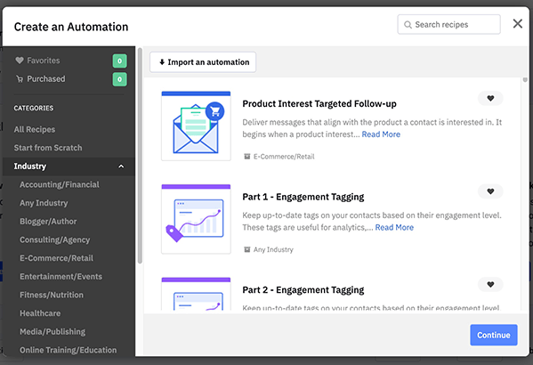Click the Continue button
Viewport: 533px width, 365px height.
tap(494, 335)
